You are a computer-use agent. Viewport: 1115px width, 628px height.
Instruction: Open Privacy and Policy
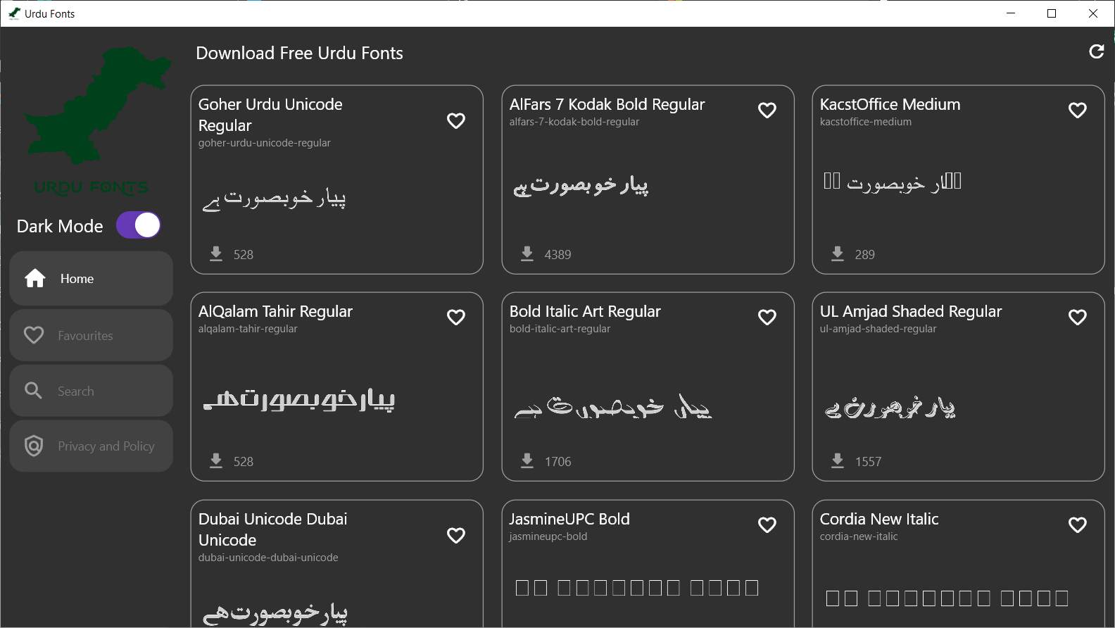(x=91, y=446)
